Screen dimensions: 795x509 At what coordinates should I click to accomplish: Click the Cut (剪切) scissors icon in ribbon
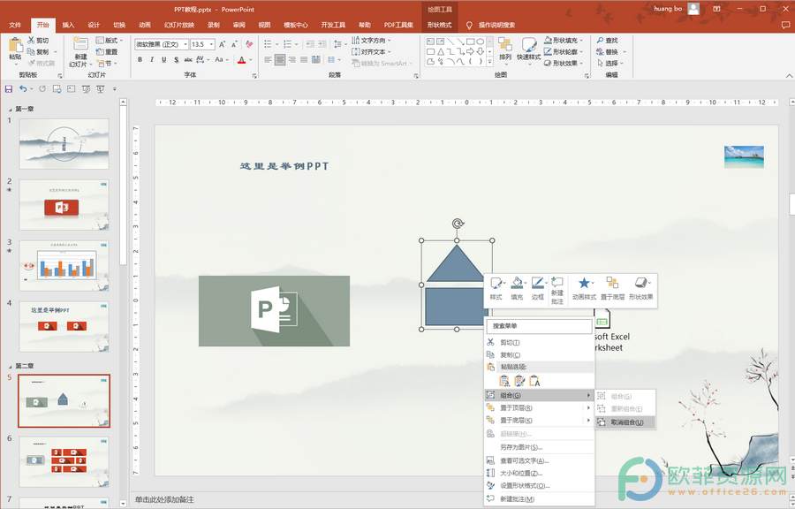click(x=32, y=40)
